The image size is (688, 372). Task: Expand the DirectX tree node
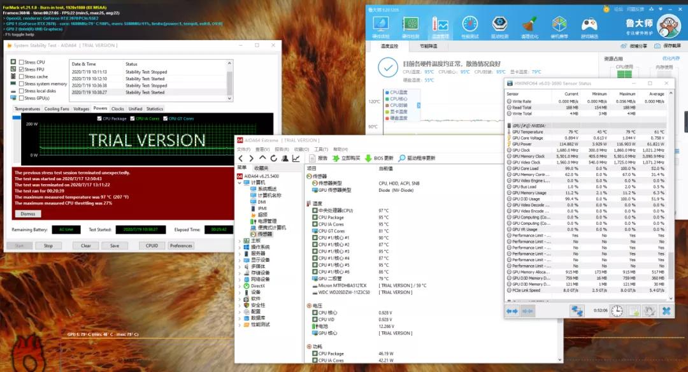(x=240, y=286)
